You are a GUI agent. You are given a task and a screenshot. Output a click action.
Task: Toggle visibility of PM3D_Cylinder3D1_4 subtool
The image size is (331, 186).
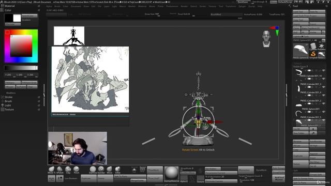tap(323, 87)
